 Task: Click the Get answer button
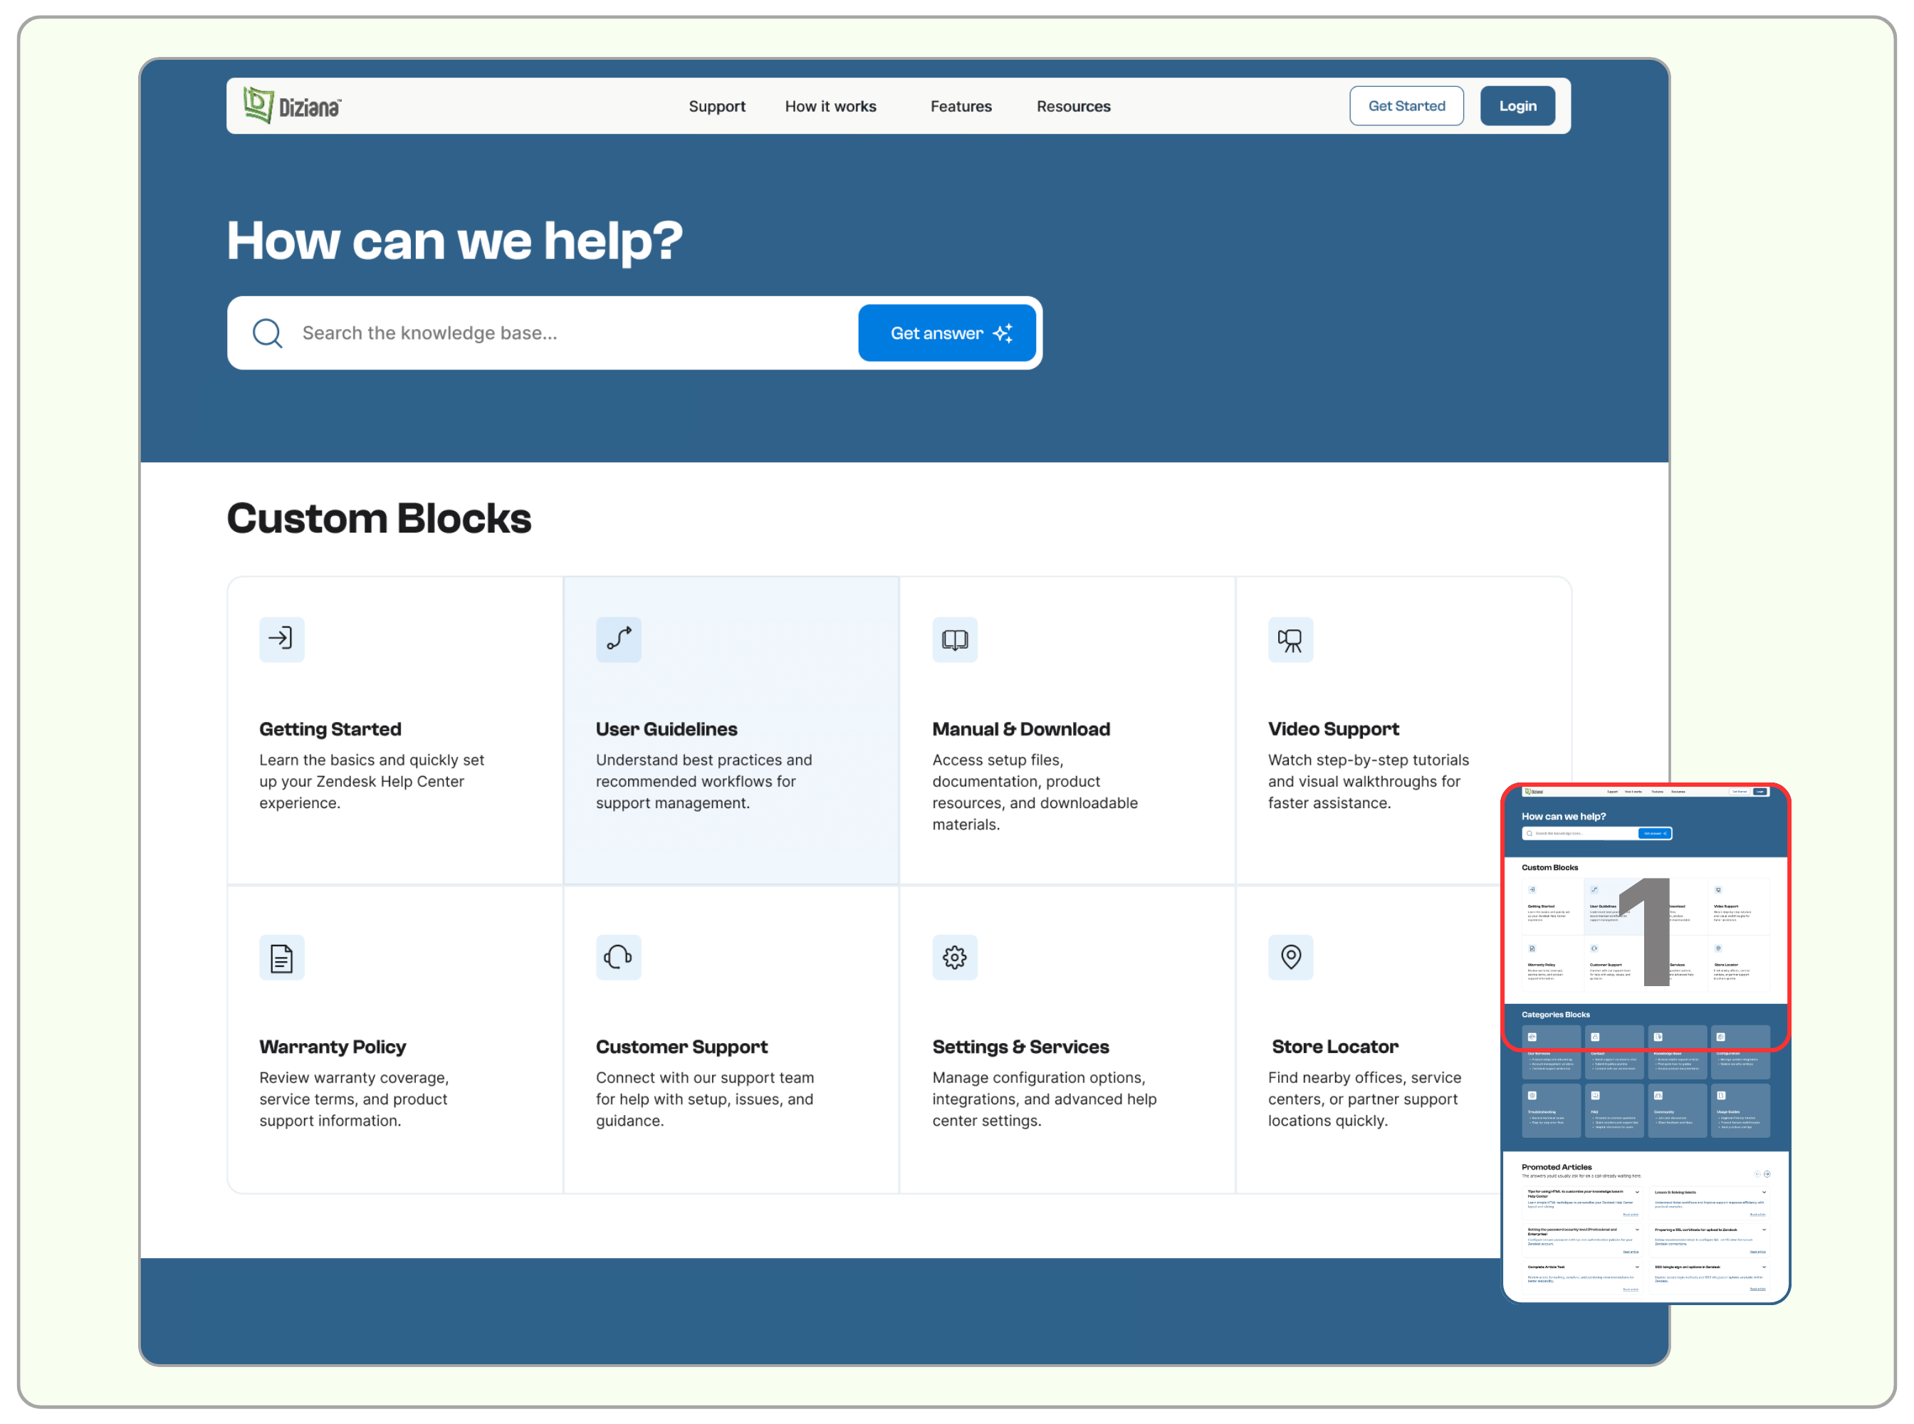946,333
